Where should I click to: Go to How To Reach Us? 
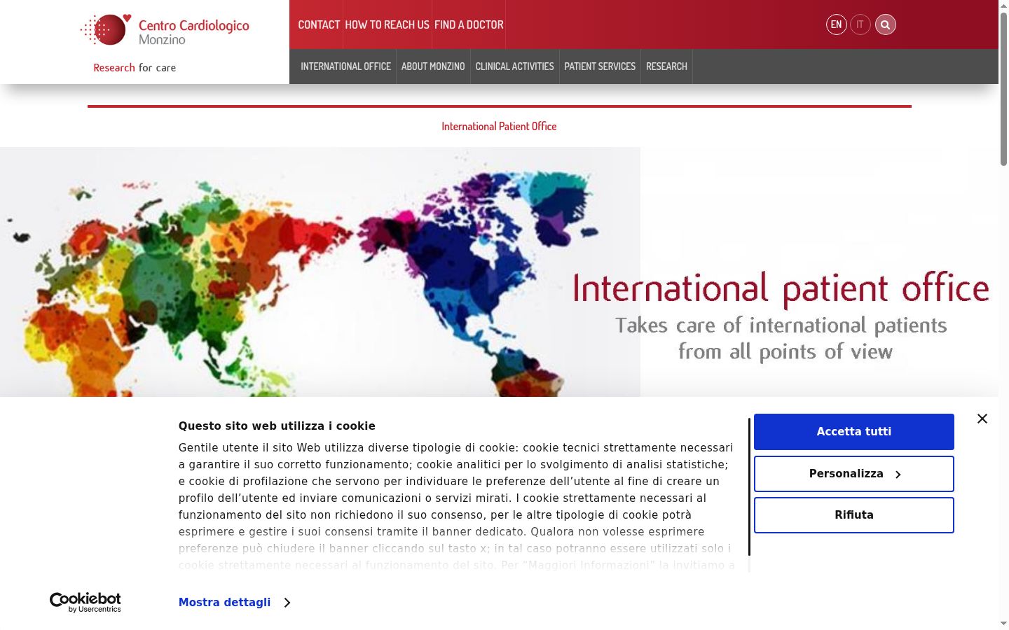tap(387, 24)
